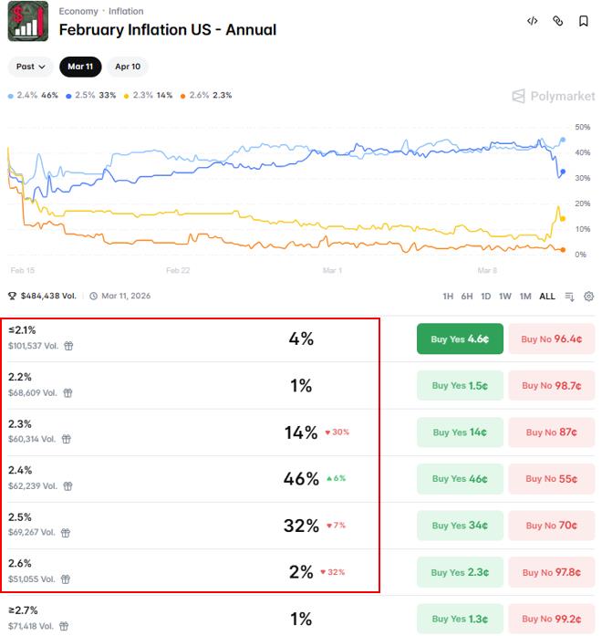The width and height of the screenshot is (602, 636).
Task: Click the market thumbnail image
Action: [x=27, y=21]
